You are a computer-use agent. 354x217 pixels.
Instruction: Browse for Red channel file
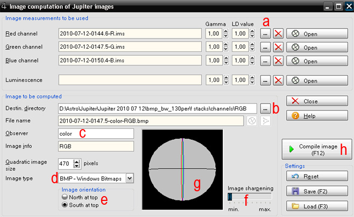[x=265, y=33]
